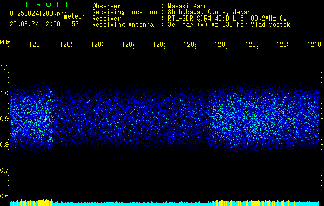Click the 0.6 kHz frequency label
The height and width of the screenshot is (206, 324).
coord(4,196)
